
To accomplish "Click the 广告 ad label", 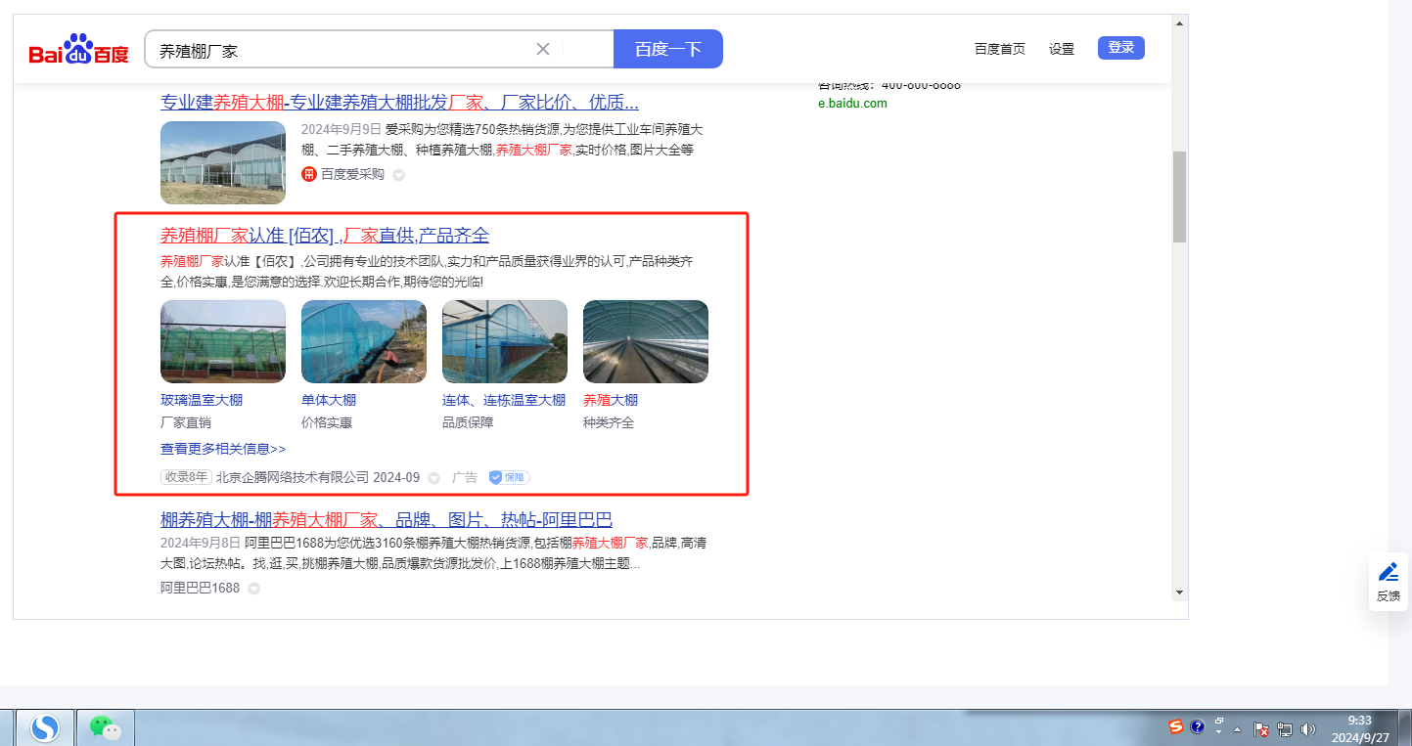I will pos(465,477).
